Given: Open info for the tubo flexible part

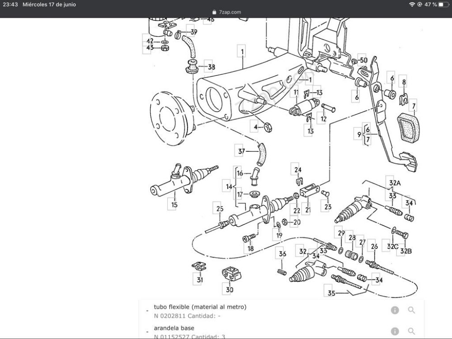Looking at the screenshot, I should pyautogui.click(x=395, y=310).
